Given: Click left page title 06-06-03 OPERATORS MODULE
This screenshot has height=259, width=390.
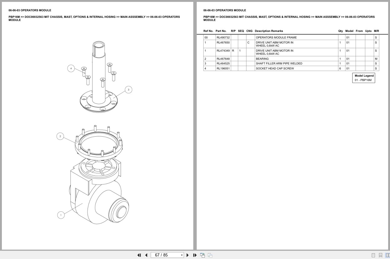Looking at the screenshot, I should tap(30, 10).
